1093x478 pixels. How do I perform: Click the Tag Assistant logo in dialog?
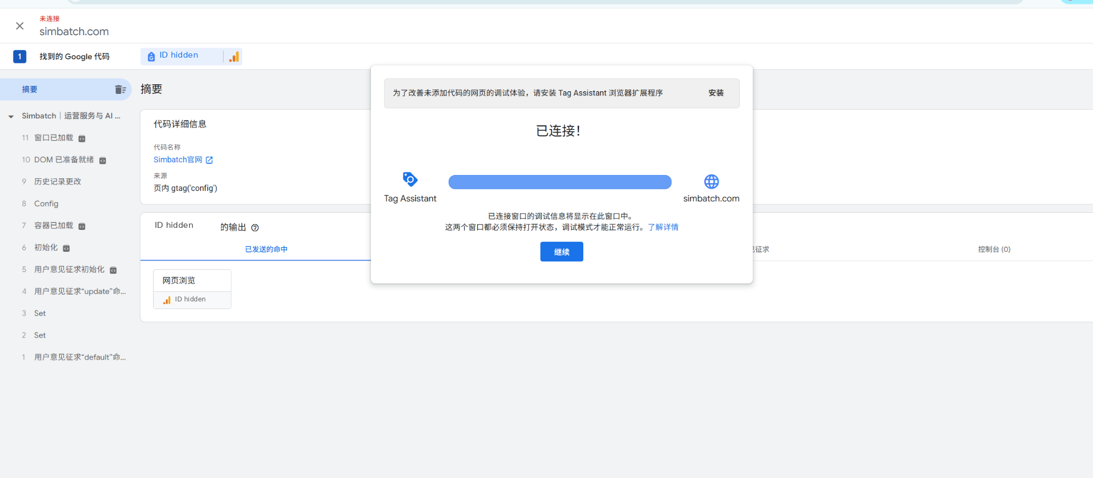tap(410, 179)
